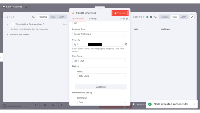Open the user account menu dots
Viewport: 200px width, 113px height.
[x=26, y=106]
